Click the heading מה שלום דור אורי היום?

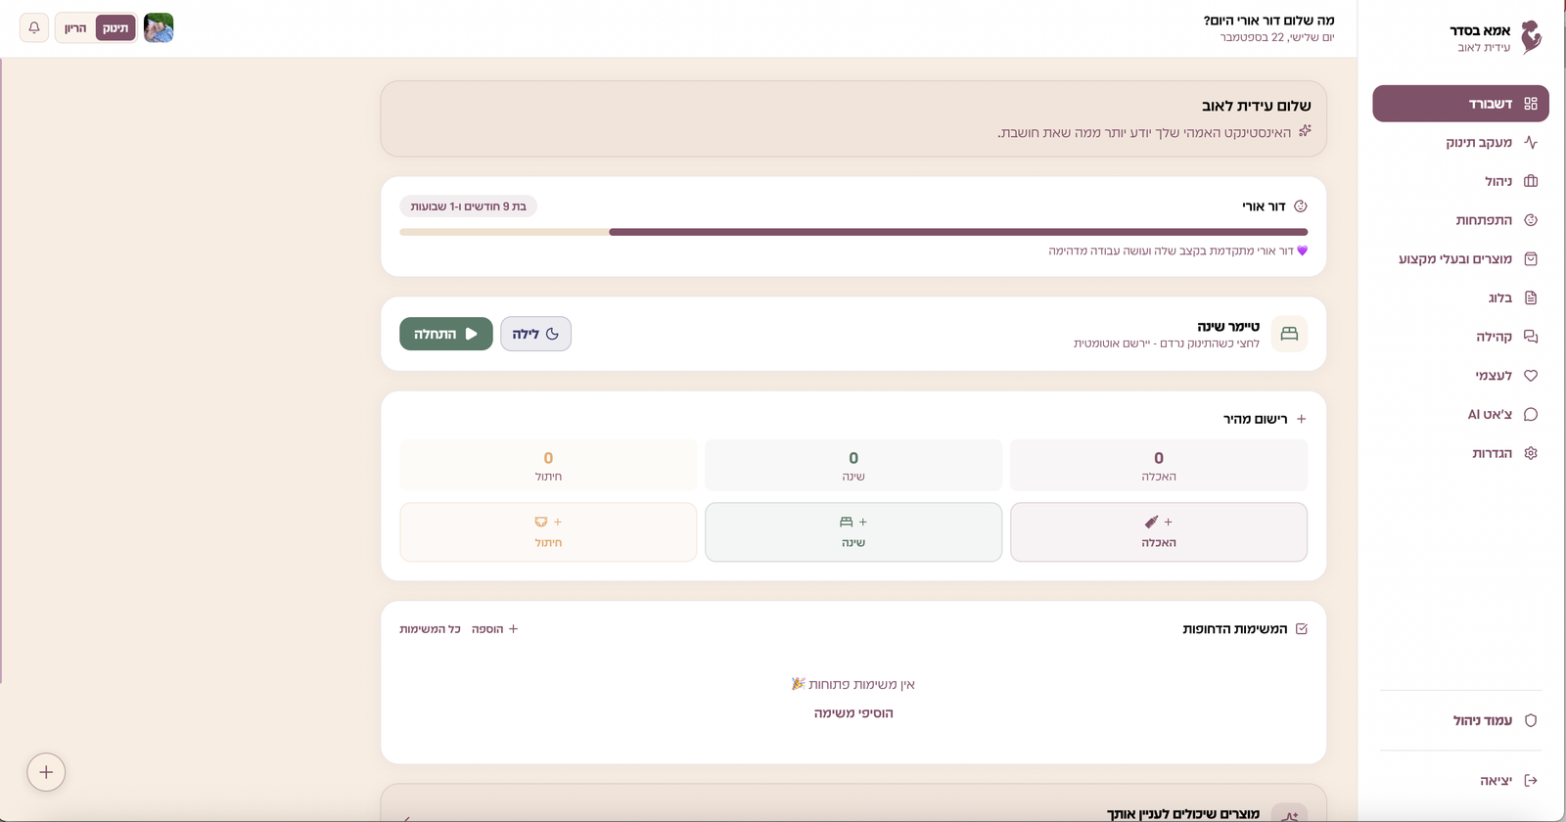click(1268, 21)
